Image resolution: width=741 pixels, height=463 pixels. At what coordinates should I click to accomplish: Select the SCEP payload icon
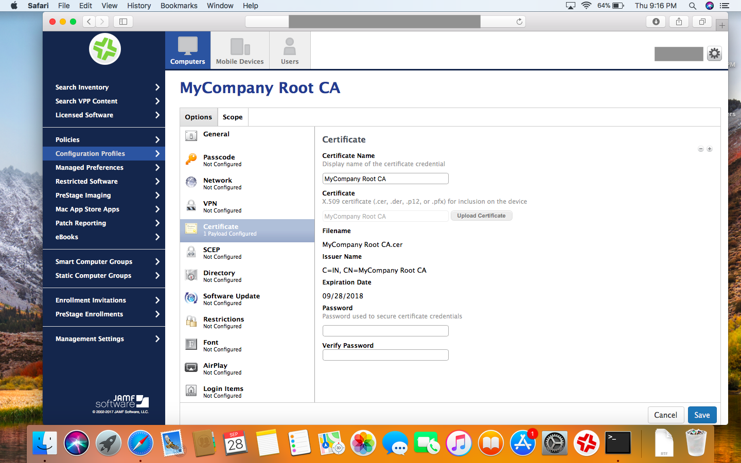click(x=191, y=252)
